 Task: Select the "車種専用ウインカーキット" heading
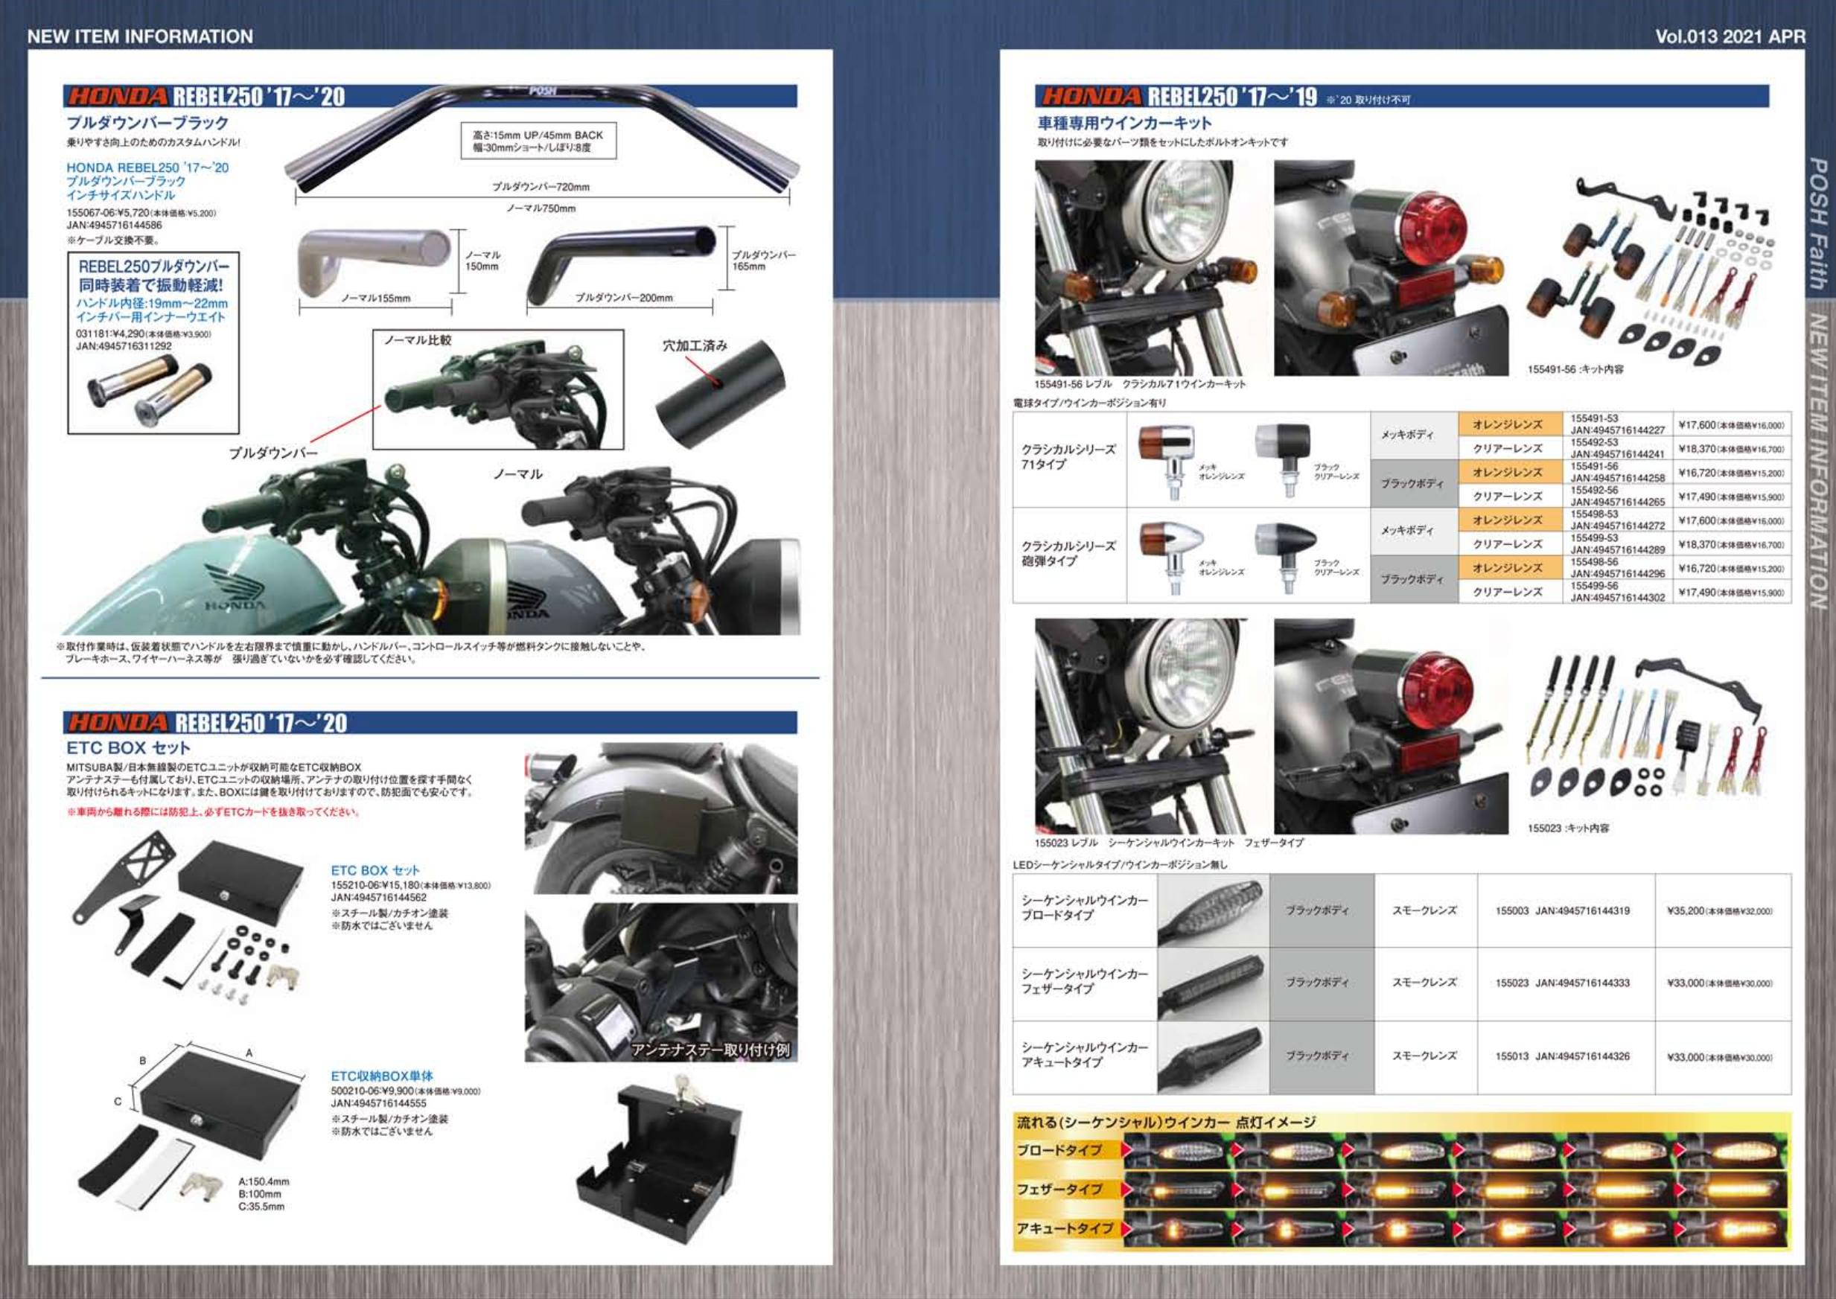point(1124,122)
